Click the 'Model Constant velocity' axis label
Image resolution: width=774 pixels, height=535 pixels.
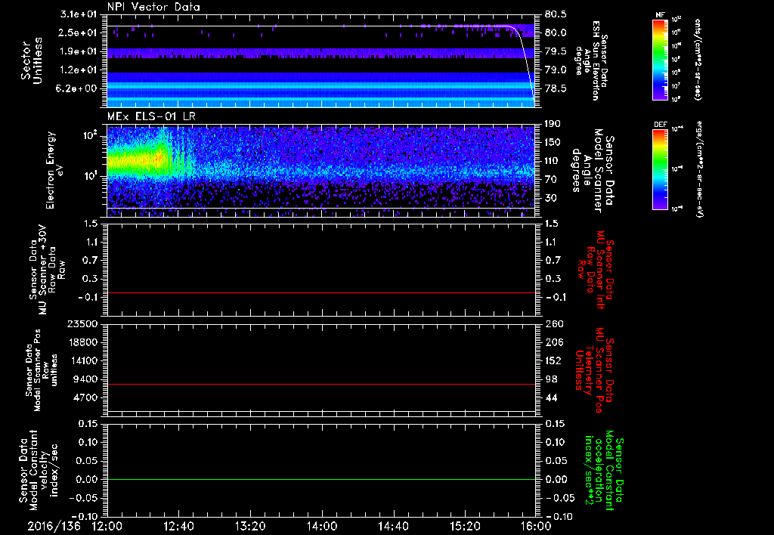pos(38,470)
